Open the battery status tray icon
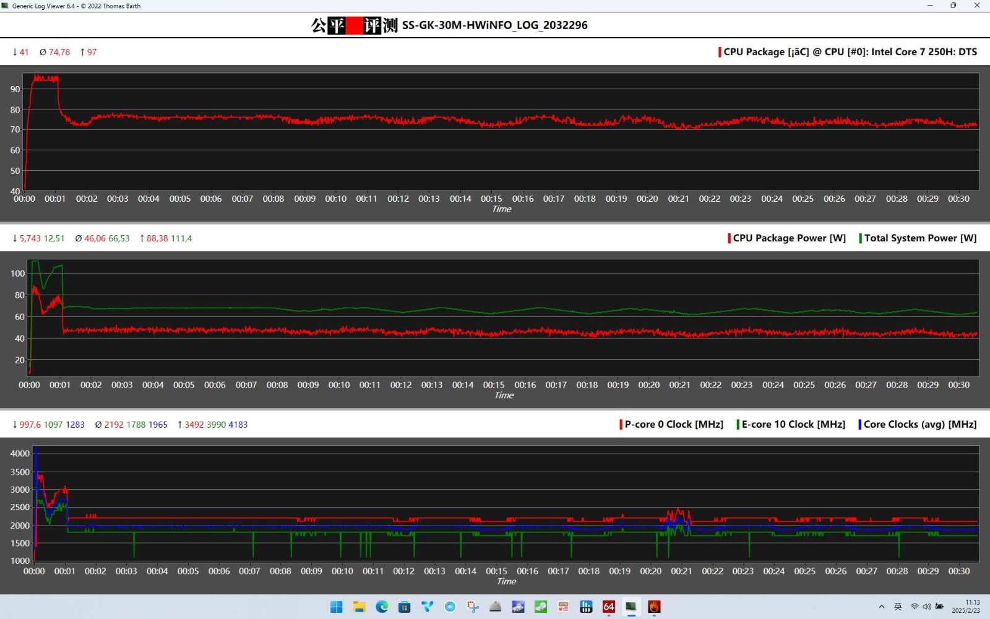This screenshot has height=619, width=990. [x=939, y=607]
